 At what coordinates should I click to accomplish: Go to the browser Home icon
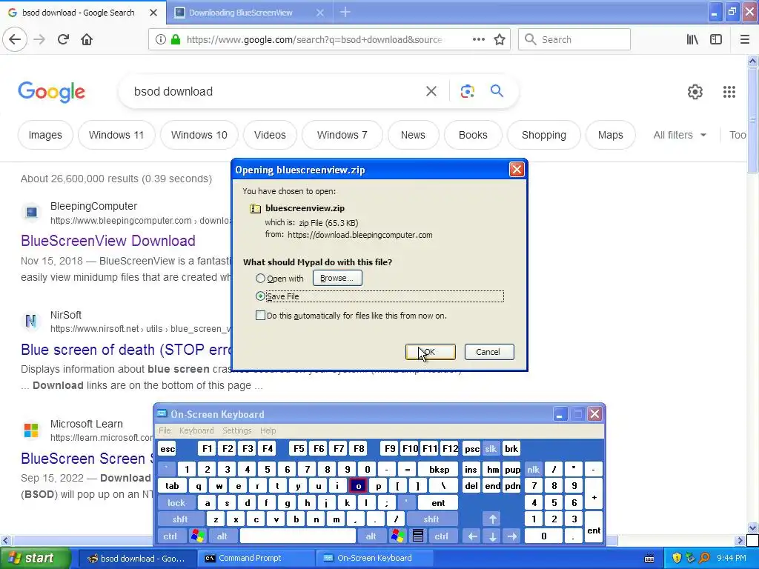click(x=87, y=39)
